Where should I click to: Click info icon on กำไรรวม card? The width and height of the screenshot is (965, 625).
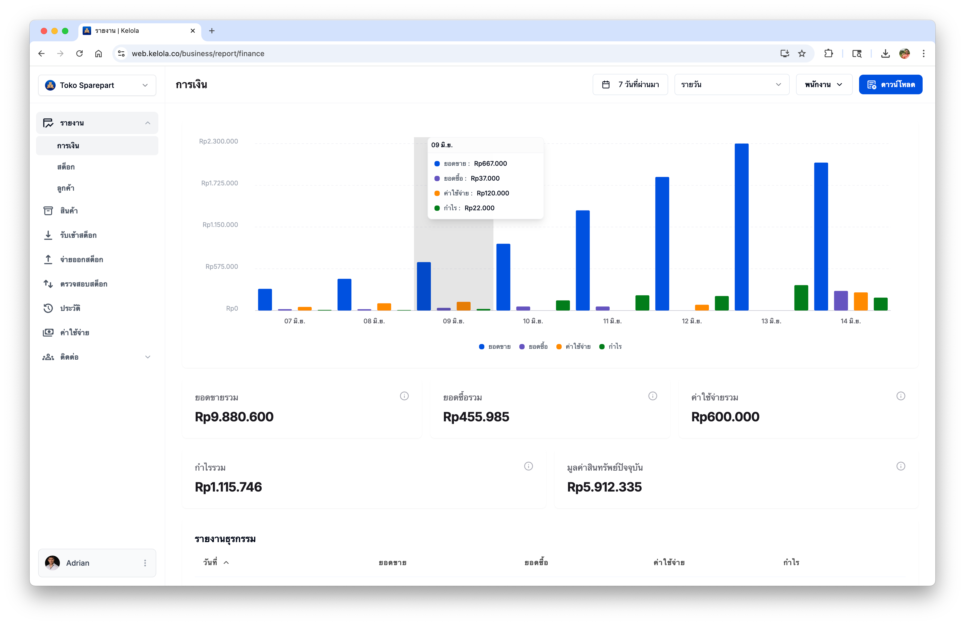(x=528, y=466)
